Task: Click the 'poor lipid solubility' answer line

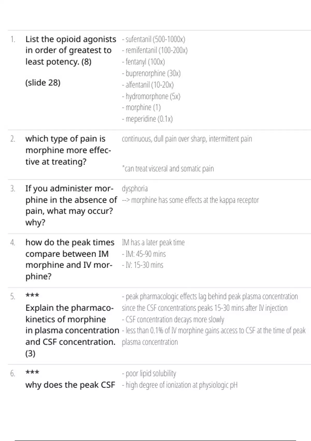Action: (x=149, y=373)
